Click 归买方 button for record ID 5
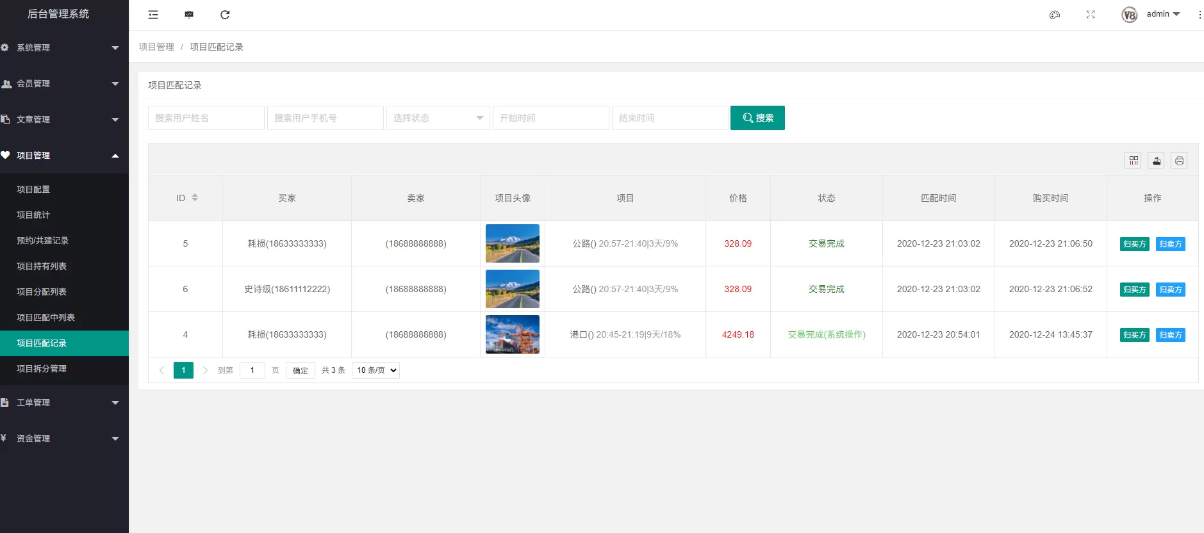Viewport: 1204px width, 533px height. pos(1134,244)
